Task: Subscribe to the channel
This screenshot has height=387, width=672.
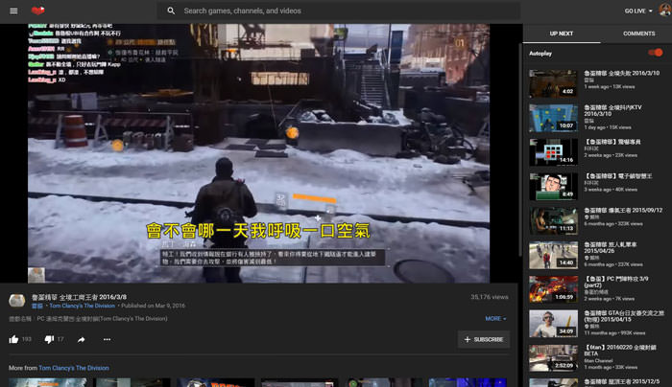Action: [x=483, y=339]
